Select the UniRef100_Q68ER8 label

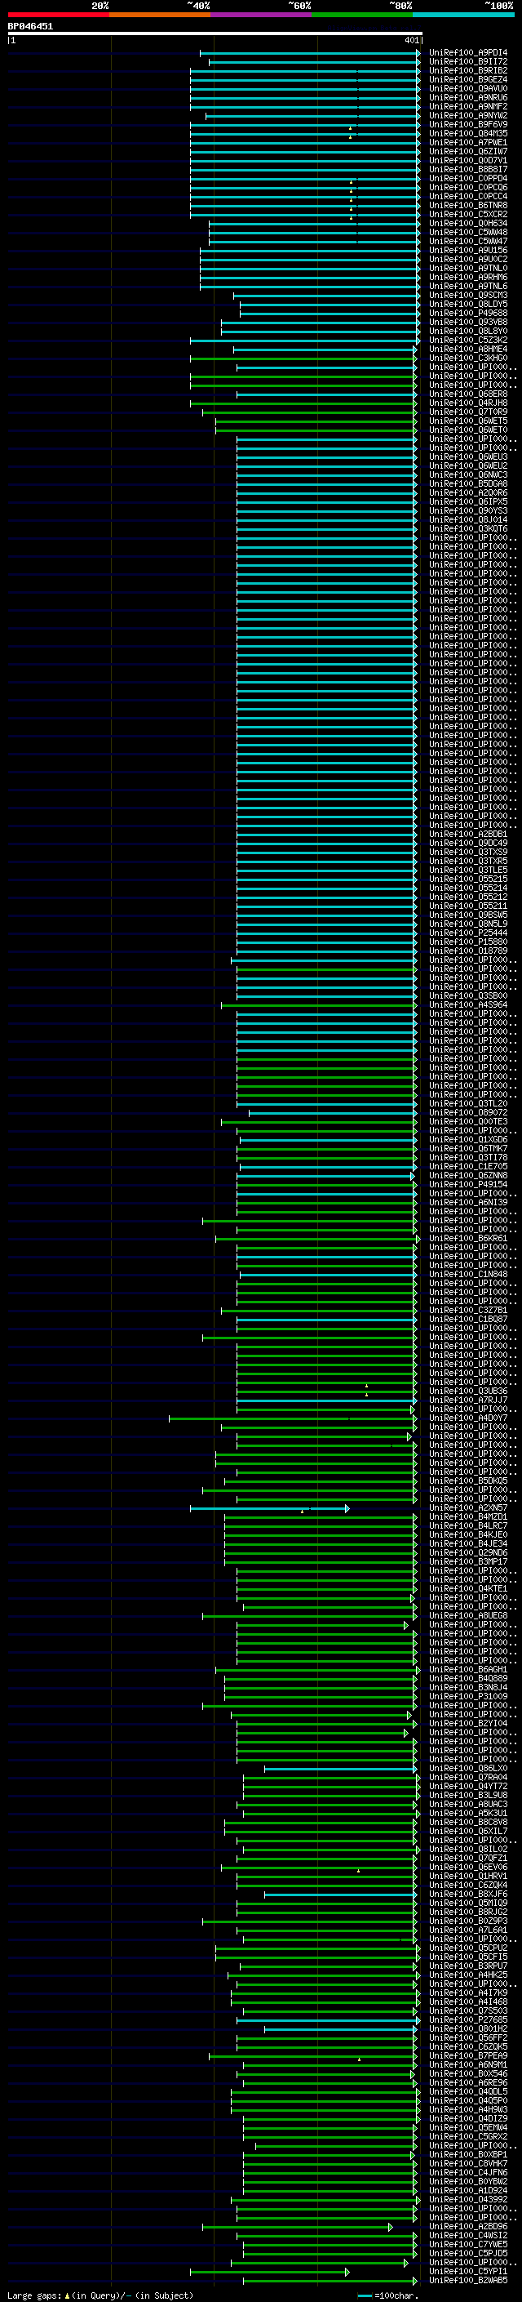[x=468, y=394]
